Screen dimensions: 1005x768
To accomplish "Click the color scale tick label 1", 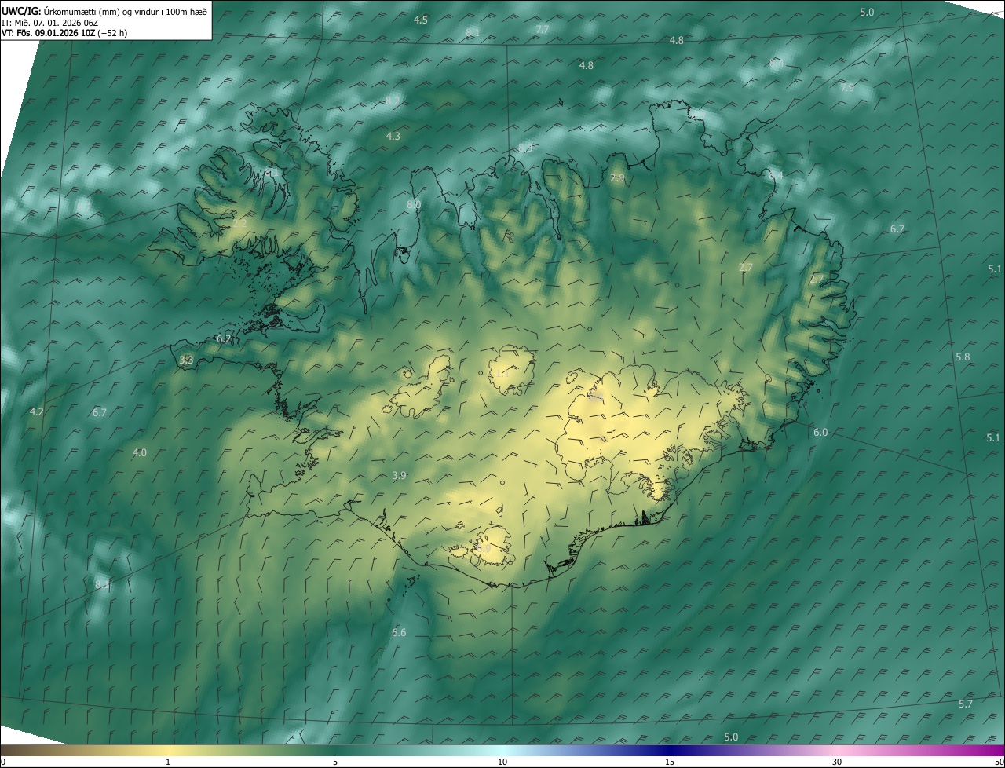I will 168,762.
